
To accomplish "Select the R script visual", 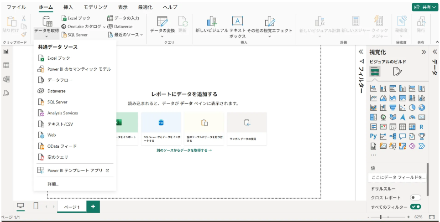I will [421, 127].
